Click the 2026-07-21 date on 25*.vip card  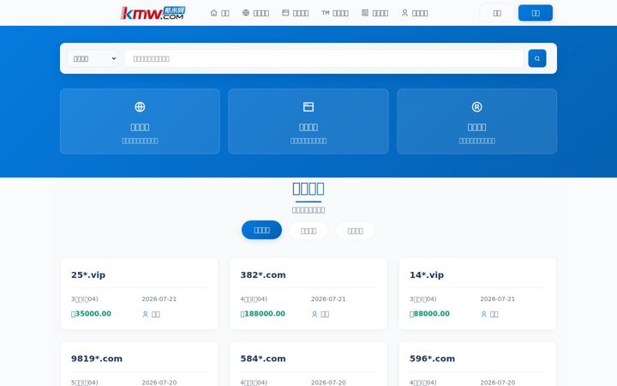coord(159,299)
